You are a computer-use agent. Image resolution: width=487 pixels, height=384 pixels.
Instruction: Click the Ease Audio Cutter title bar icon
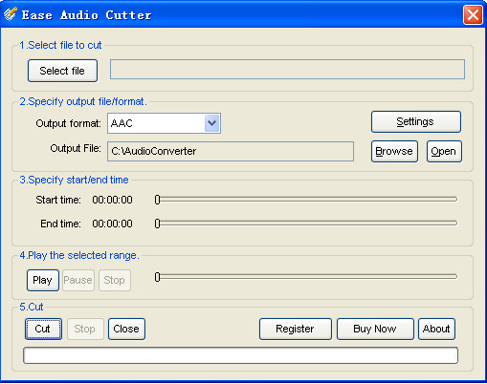pos(11,14)
